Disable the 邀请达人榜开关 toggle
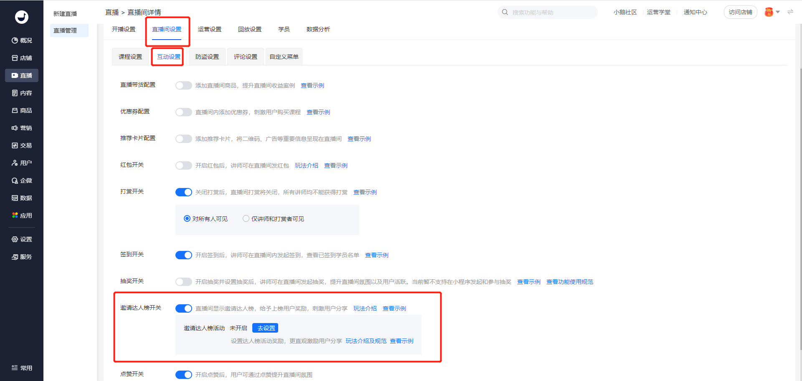This screenshot has width=802, height=381. [x=183, y=308]
